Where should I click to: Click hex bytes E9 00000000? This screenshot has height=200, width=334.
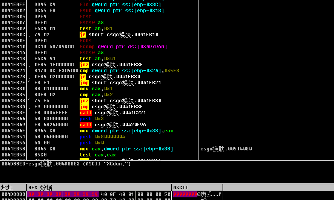(x=51, y=107)
